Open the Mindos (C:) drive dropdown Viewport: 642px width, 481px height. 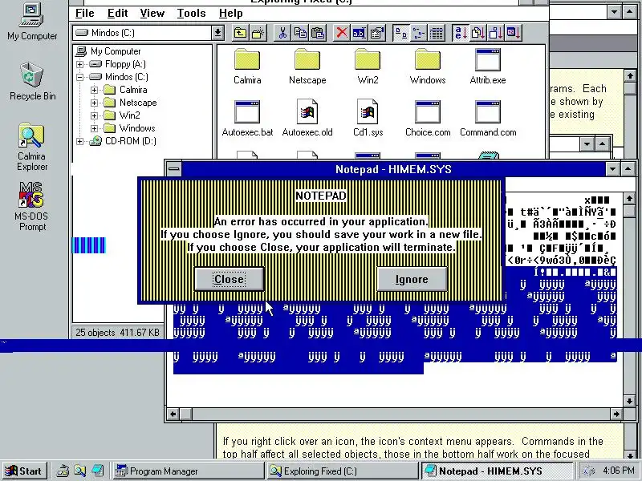pyautogui.click(x=217, y=33)
